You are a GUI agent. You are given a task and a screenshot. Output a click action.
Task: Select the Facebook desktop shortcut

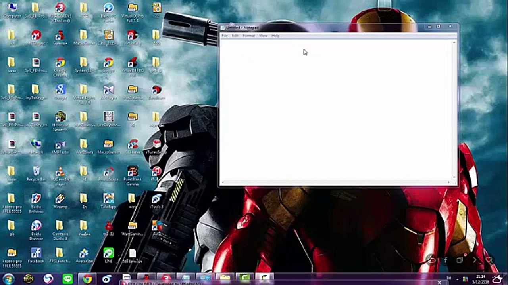(36, 255)
